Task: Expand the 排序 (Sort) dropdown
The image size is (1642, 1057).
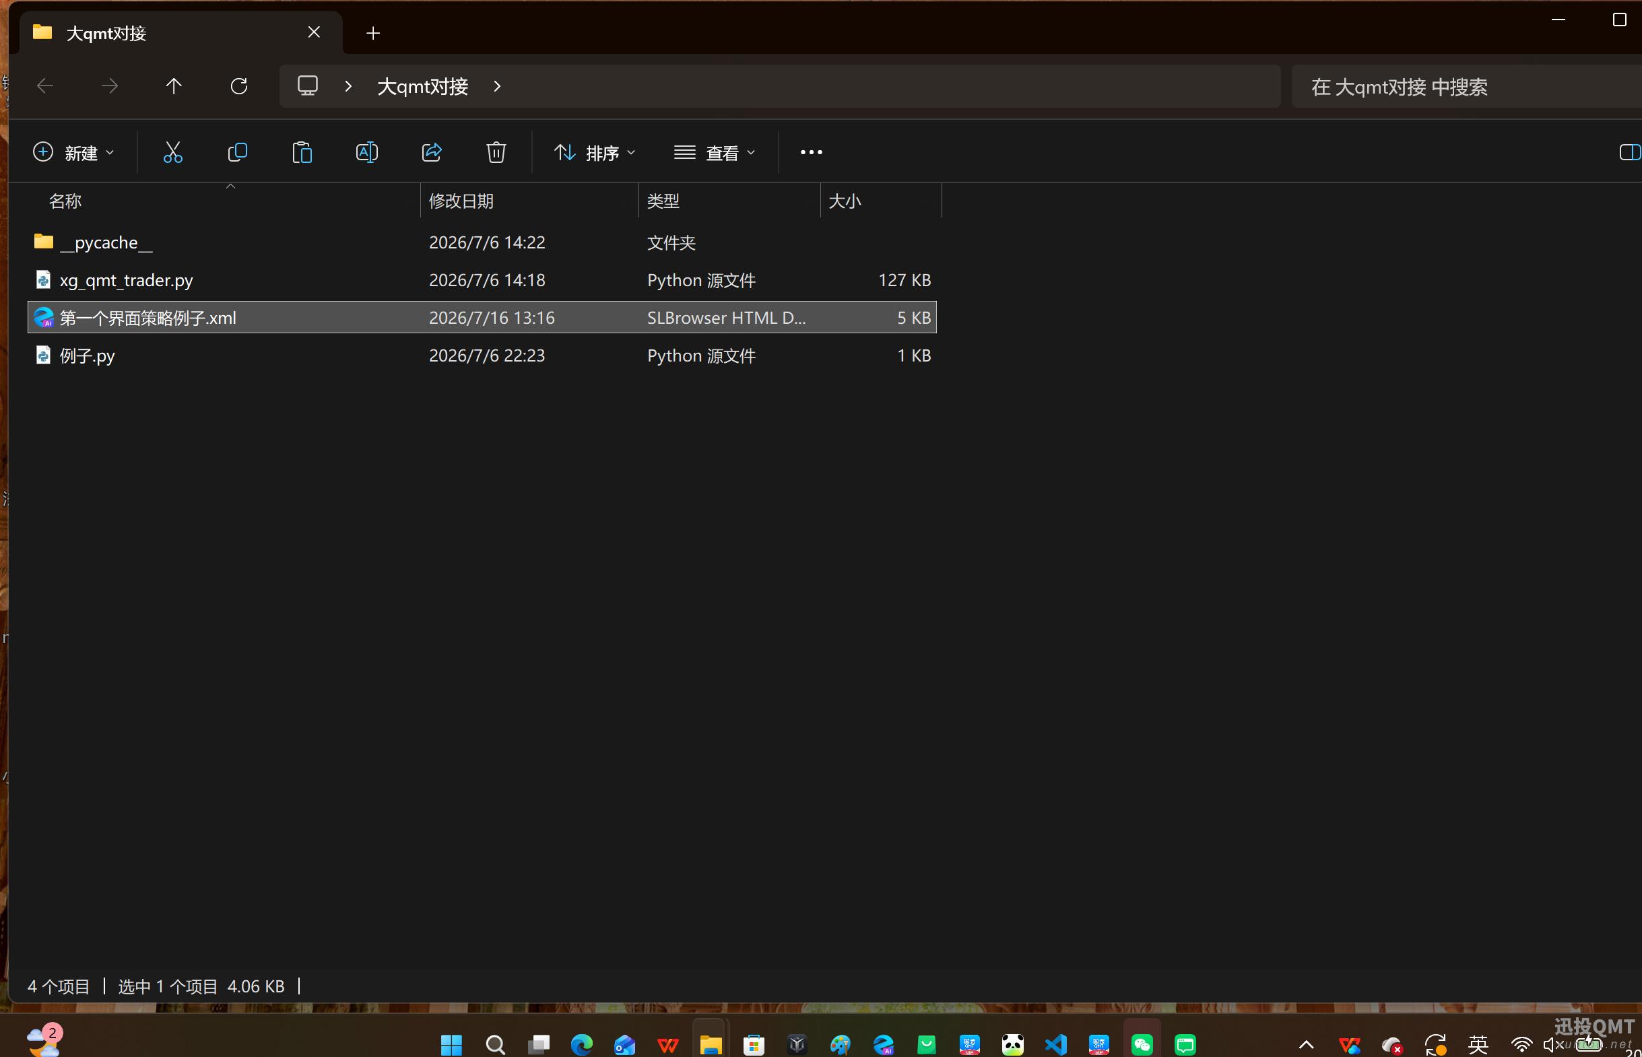Action: (595, 152)
